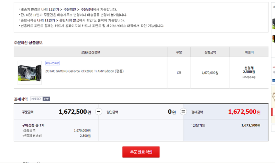Click the equals circle icon before 결제금액
This screenshot has height=163, width=275.
click(x=183, y=111)
